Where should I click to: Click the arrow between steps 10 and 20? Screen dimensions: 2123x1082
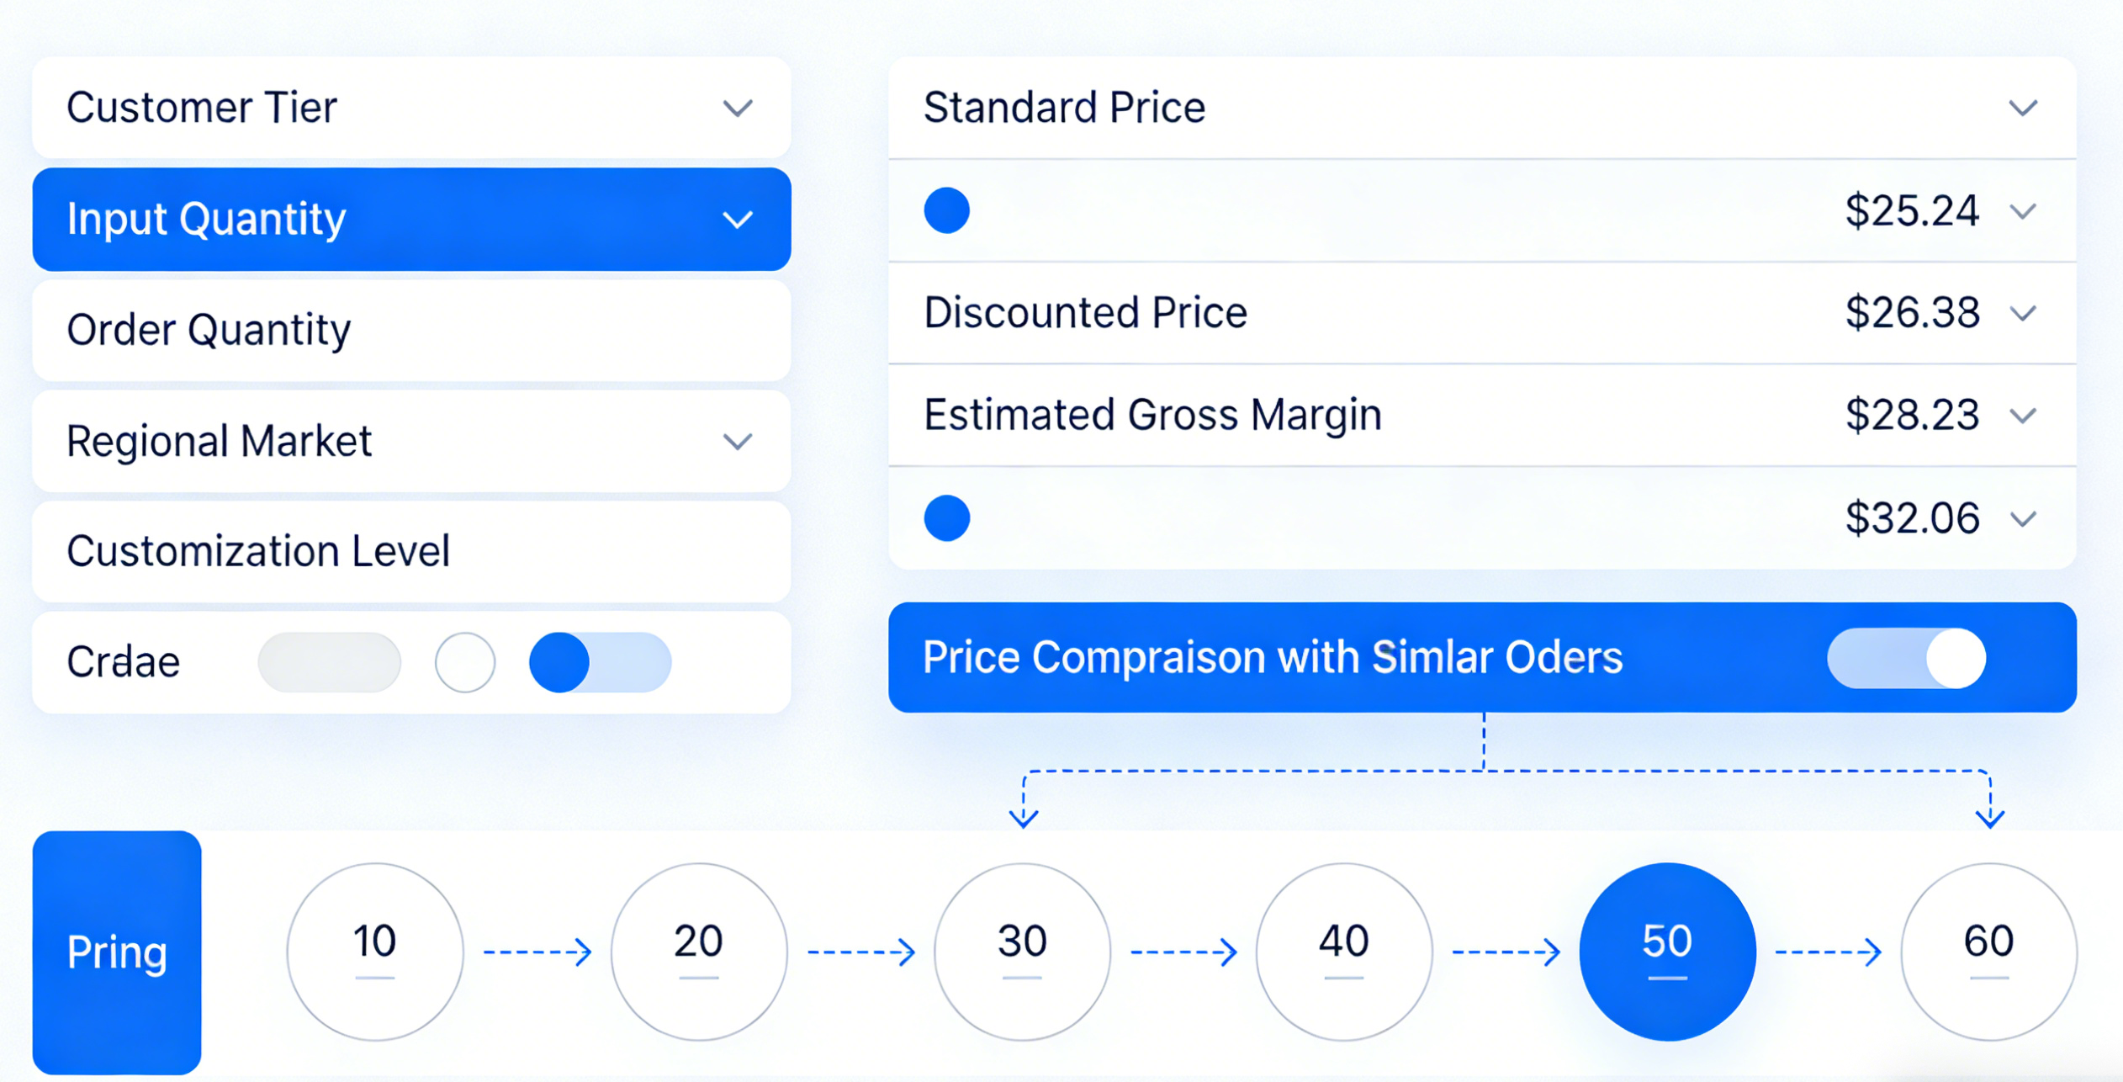(x=537, y=952)
